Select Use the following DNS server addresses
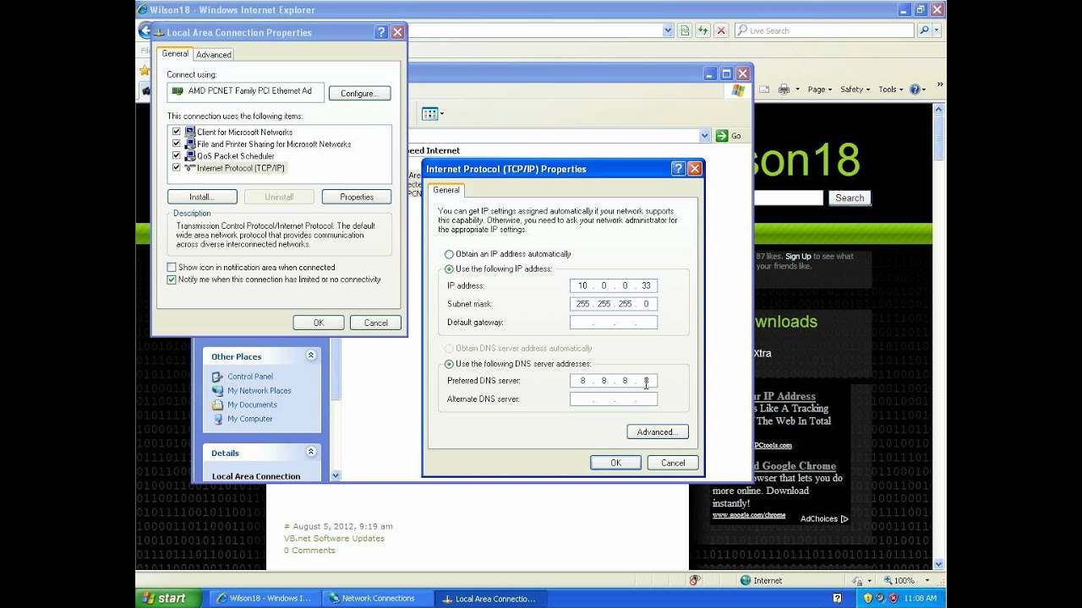This screenshot has height=608, width=1082. [x=449, y=364]
